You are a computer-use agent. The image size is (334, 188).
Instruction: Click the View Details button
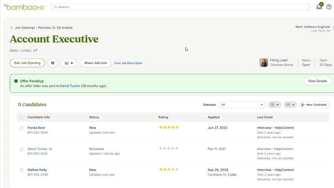(x=317, y=81)
